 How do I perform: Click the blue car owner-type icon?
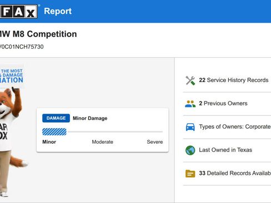coord(190,127)
